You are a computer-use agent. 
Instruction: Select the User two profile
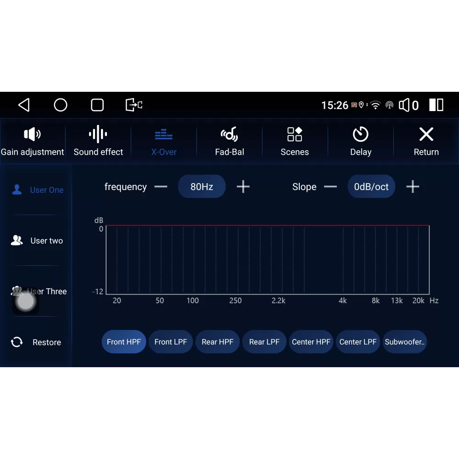coord(37,241)
